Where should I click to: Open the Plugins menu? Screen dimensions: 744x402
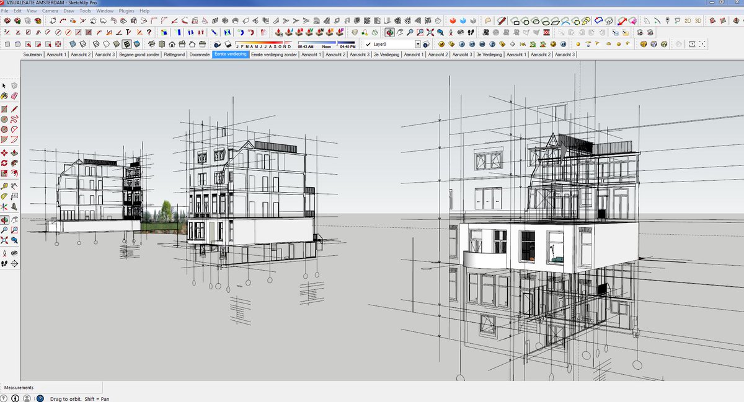tap(127, 11)
